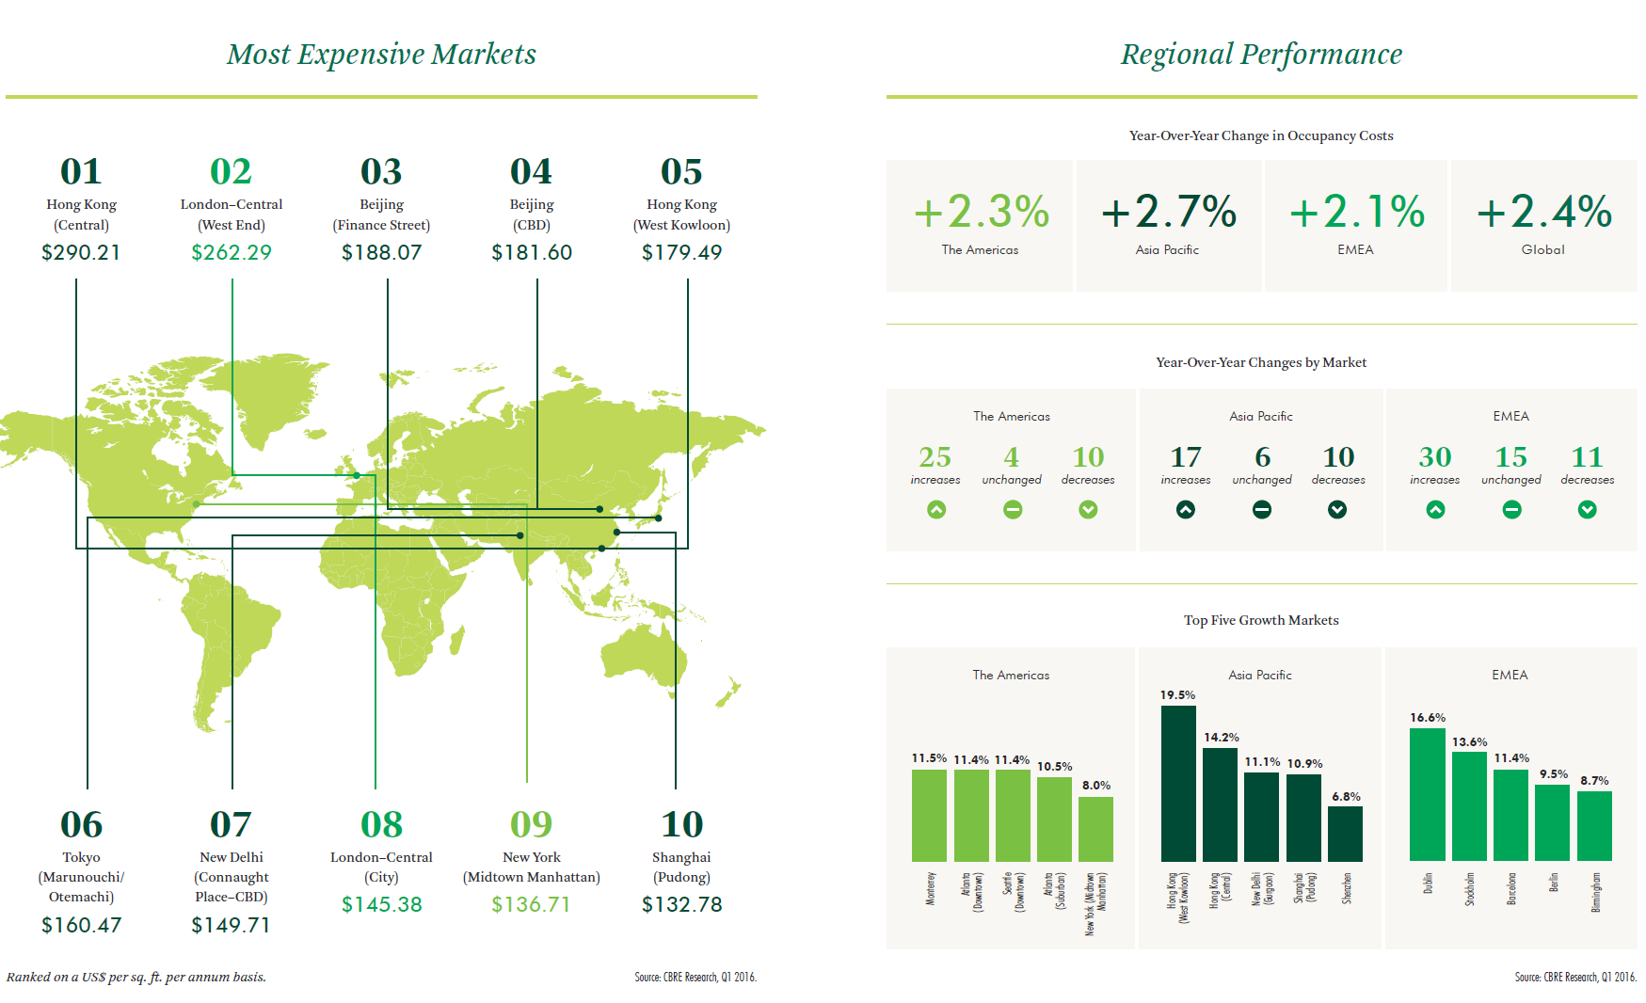
Task: Click the EMEA '30' increases number
Action: pyautogui.click(x=1435, y=457)
